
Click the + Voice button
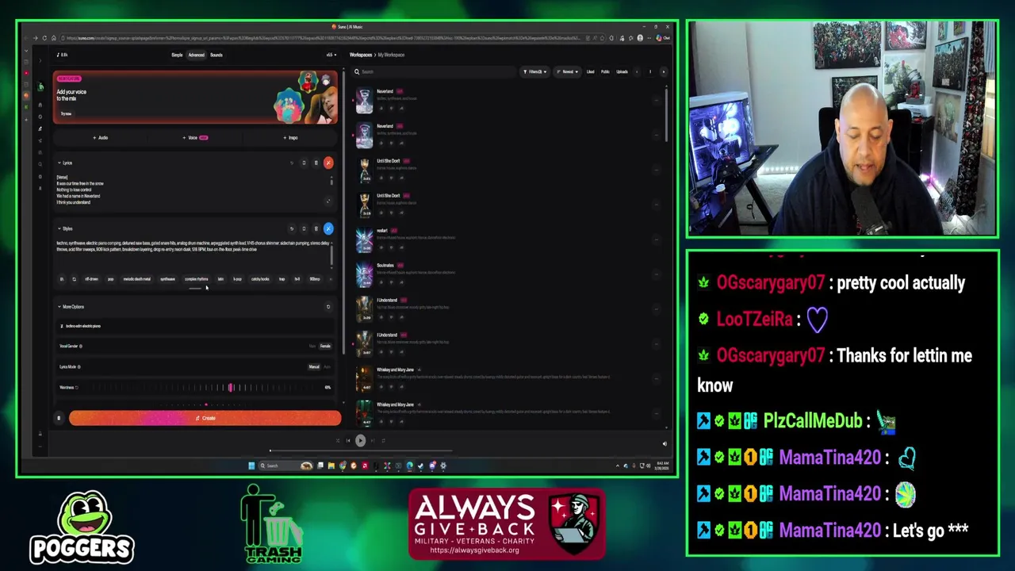tap(195, 138)
